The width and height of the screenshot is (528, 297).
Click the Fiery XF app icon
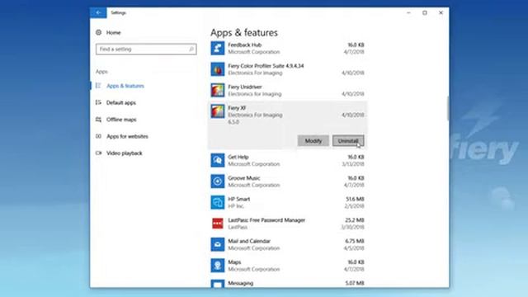point(218,111)
